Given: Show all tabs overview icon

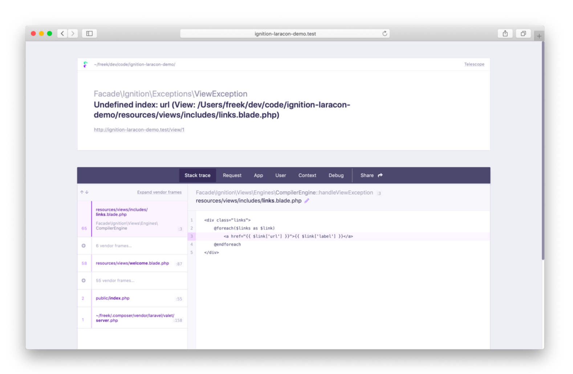Looking at the screenshot, I should point(523,33).
